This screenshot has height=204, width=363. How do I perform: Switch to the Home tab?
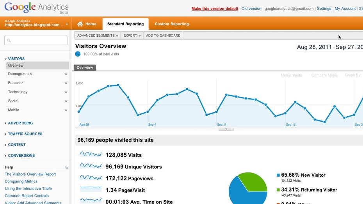click(87, 24)
